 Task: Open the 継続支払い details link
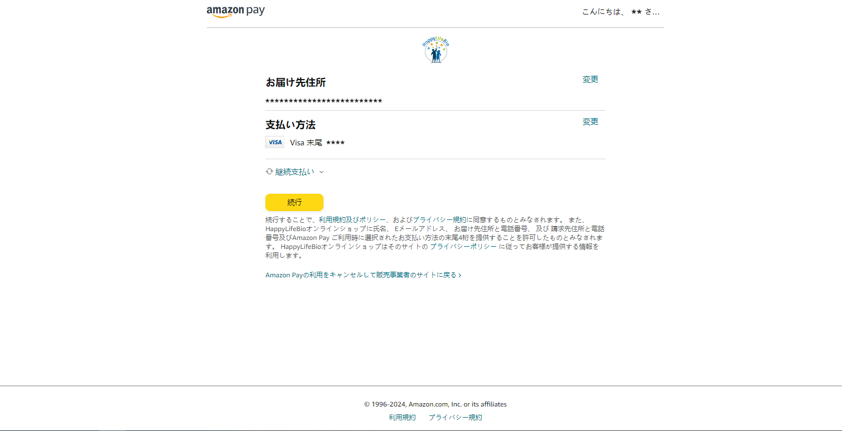point(294,172)
